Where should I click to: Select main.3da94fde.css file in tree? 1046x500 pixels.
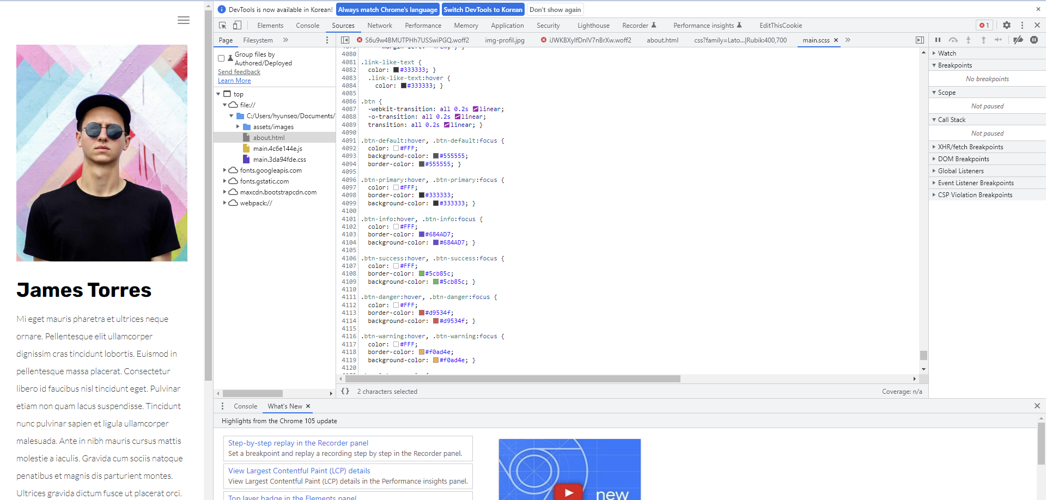coord(279,159)
